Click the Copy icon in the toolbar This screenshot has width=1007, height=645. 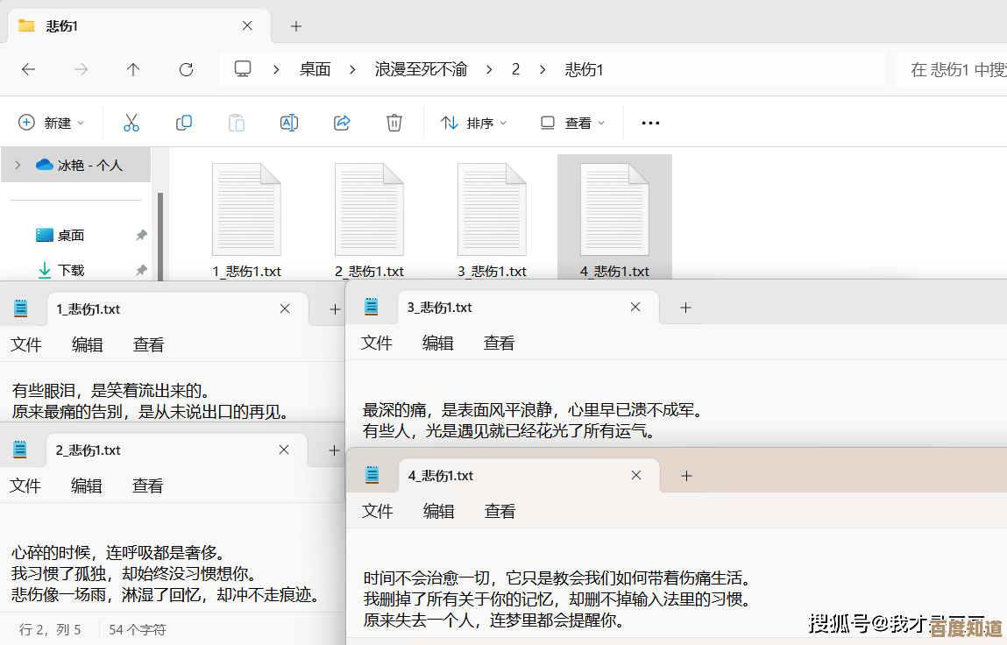click(x=183, y=123)
